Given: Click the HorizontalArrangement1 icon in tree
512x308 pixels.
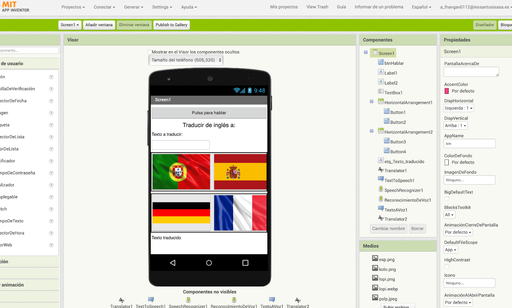Looking at the screenshot, I should point(381,102).
